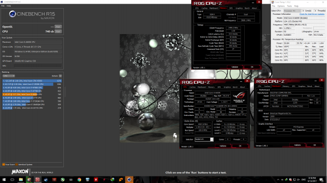
Task: Select ranking row 1 Intel Xeon X5650
Action: pos(32,81)
